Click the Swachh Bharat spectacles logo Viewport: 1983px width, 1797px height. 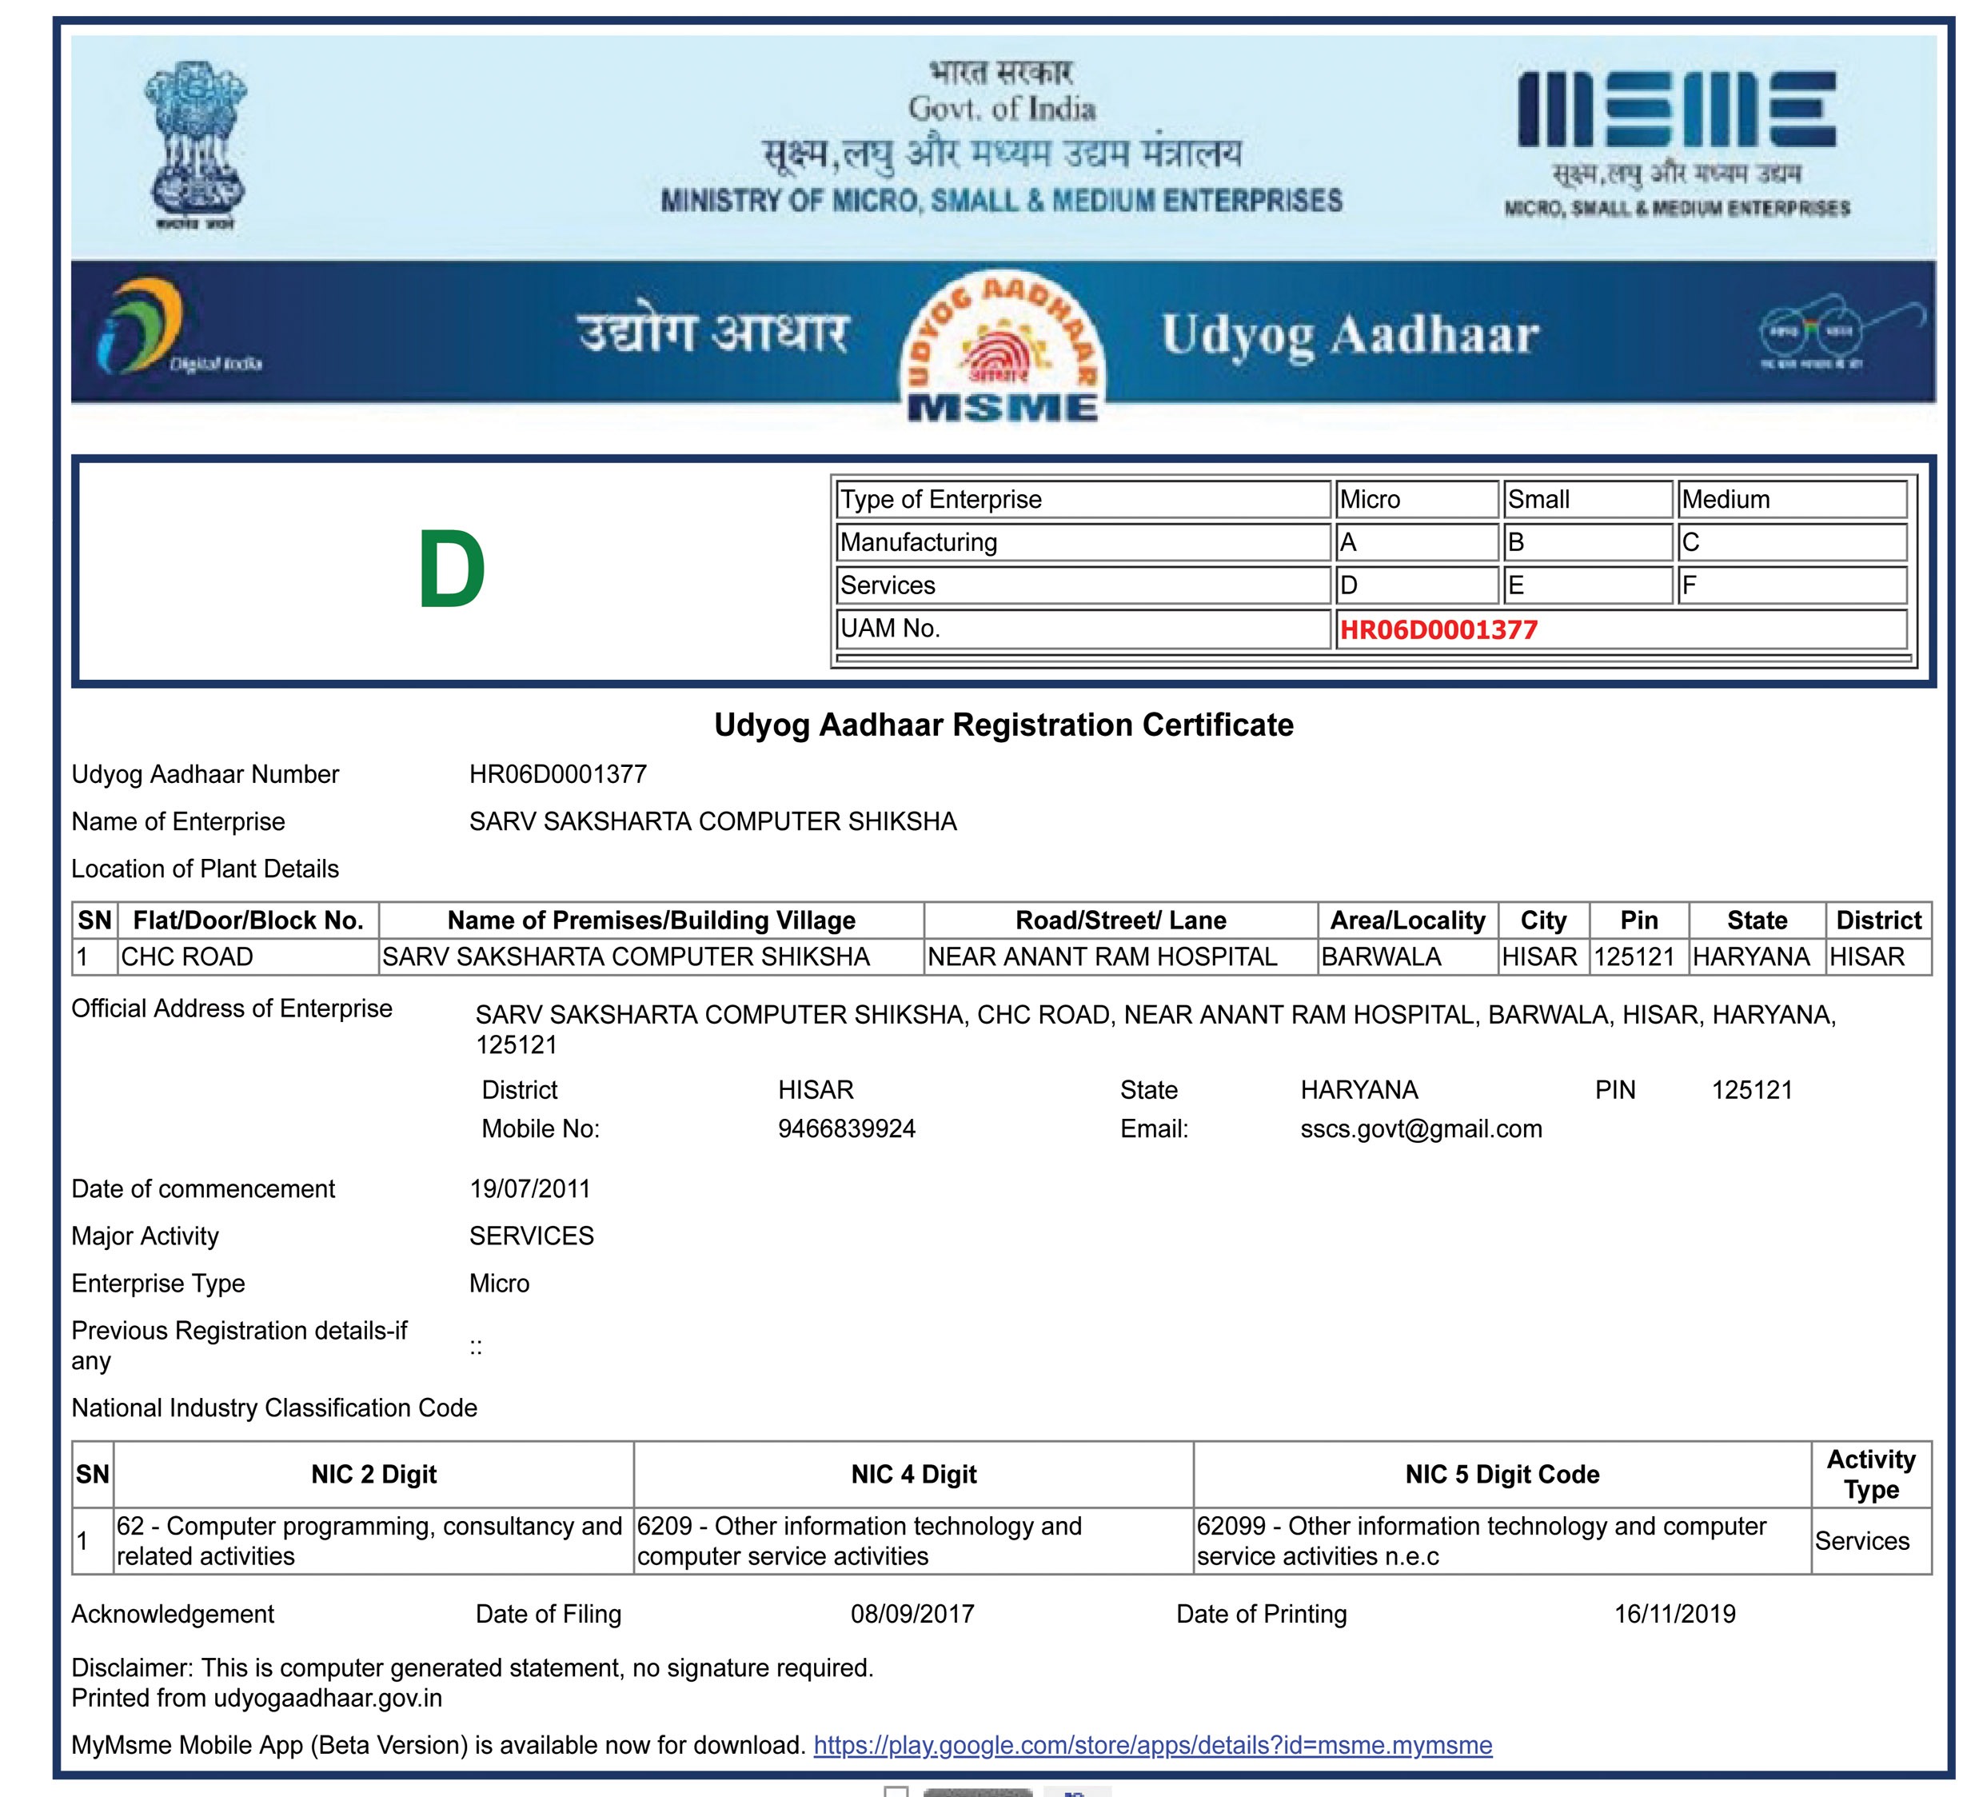point(1813,330)
